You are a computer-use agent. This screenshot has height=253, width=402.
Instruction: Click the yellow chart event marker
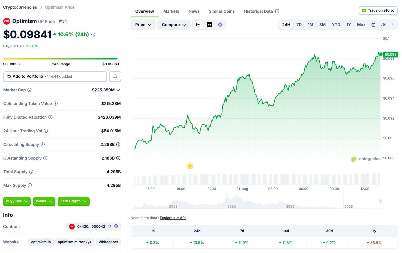click(x=190, y=166)
